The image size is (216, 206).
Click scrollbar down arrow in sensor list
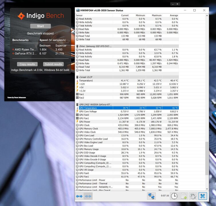coord(207,189)
